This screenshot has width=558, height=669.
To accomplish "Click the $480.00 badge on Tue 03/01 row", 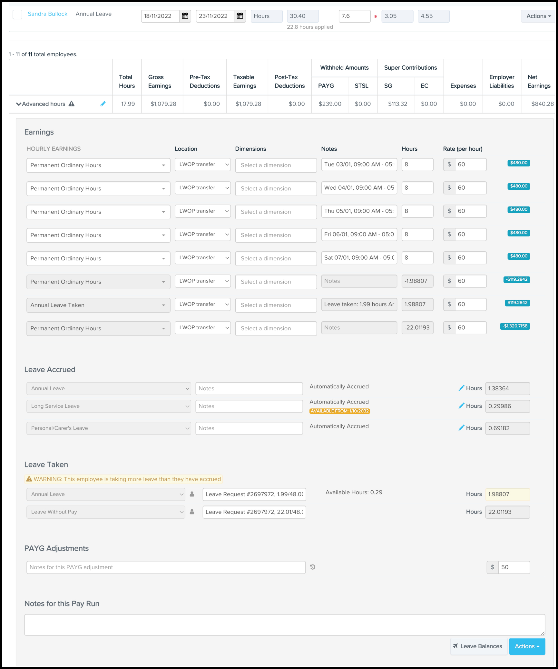I will [519, 163].
